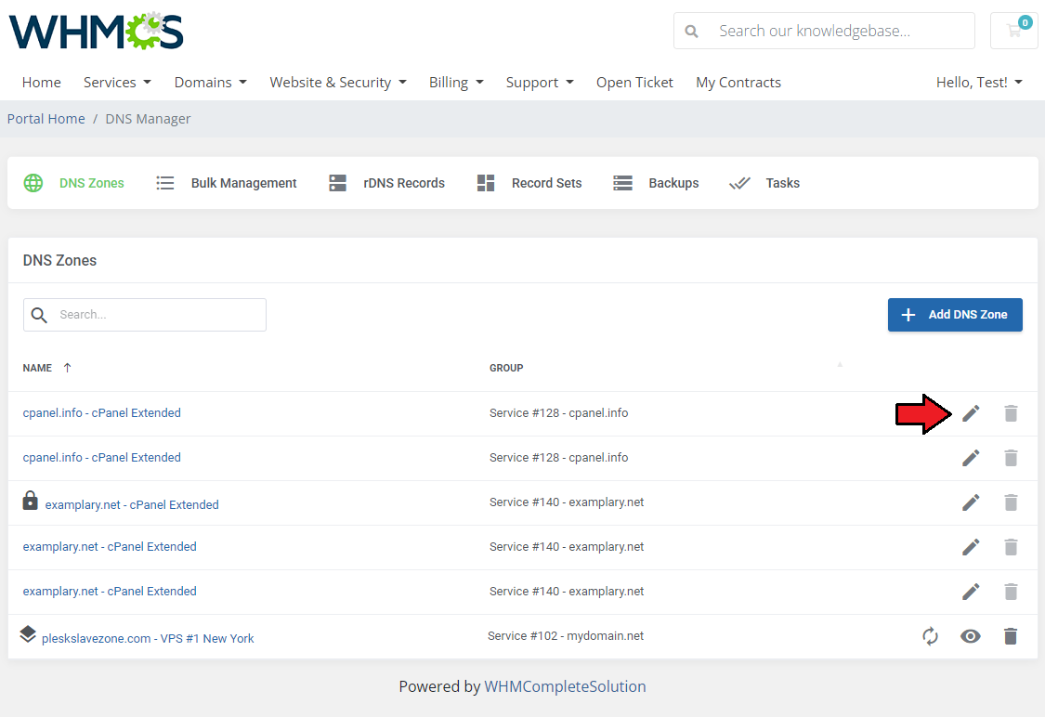The image size is (1045, 717).
Task: Click the Service #102 - mydomain.net cell
Action: [566, 635]
